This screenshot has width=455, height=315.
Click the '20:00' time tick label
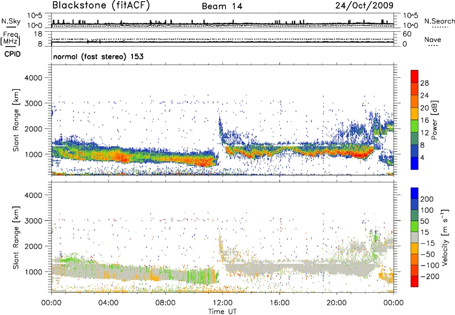click(336, 303)
